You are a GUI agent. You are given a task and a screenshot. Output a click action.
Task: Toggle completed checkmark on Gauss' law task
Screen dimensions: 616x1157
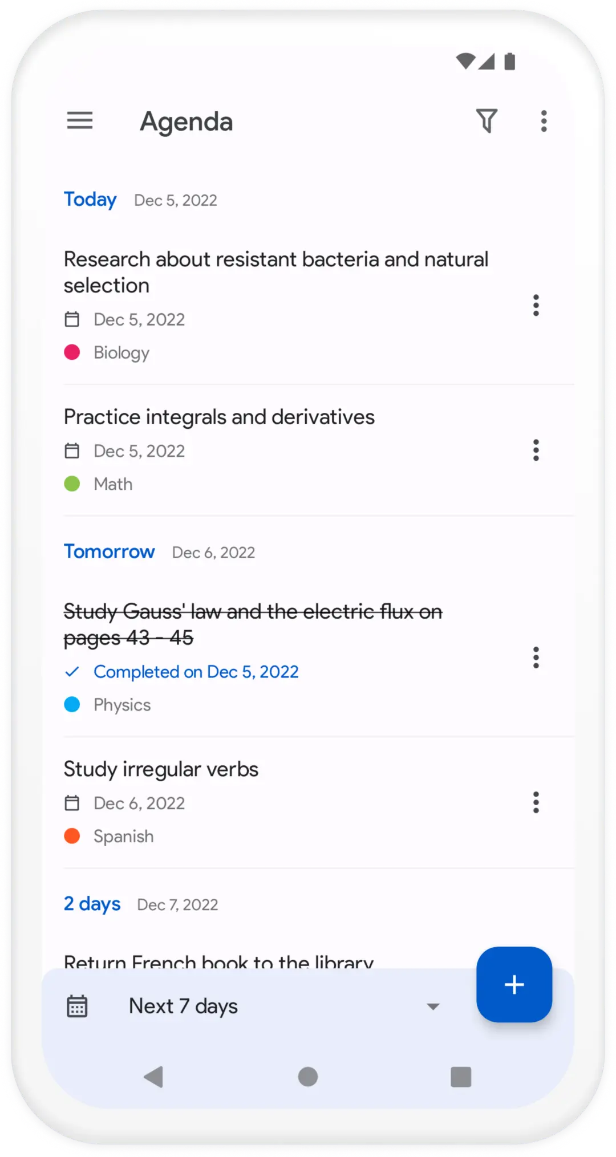[72, 672]
